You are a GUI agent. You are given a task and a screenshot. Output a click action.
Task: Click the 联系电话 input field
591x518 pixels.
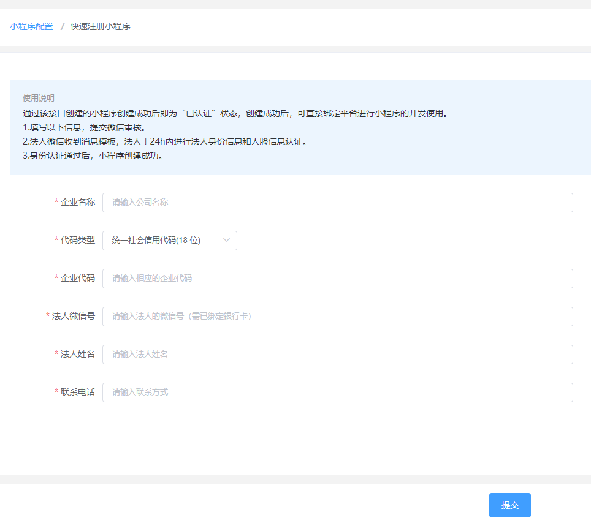(x=337, y=392)
